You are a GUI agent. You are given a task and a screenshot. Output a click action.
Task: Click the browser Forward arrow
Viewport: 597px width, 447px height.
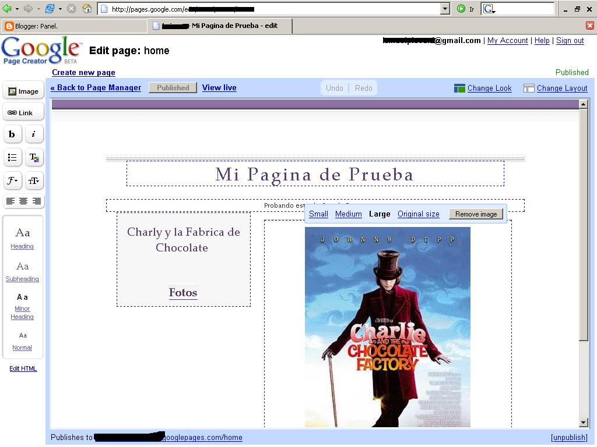point(28,8)
